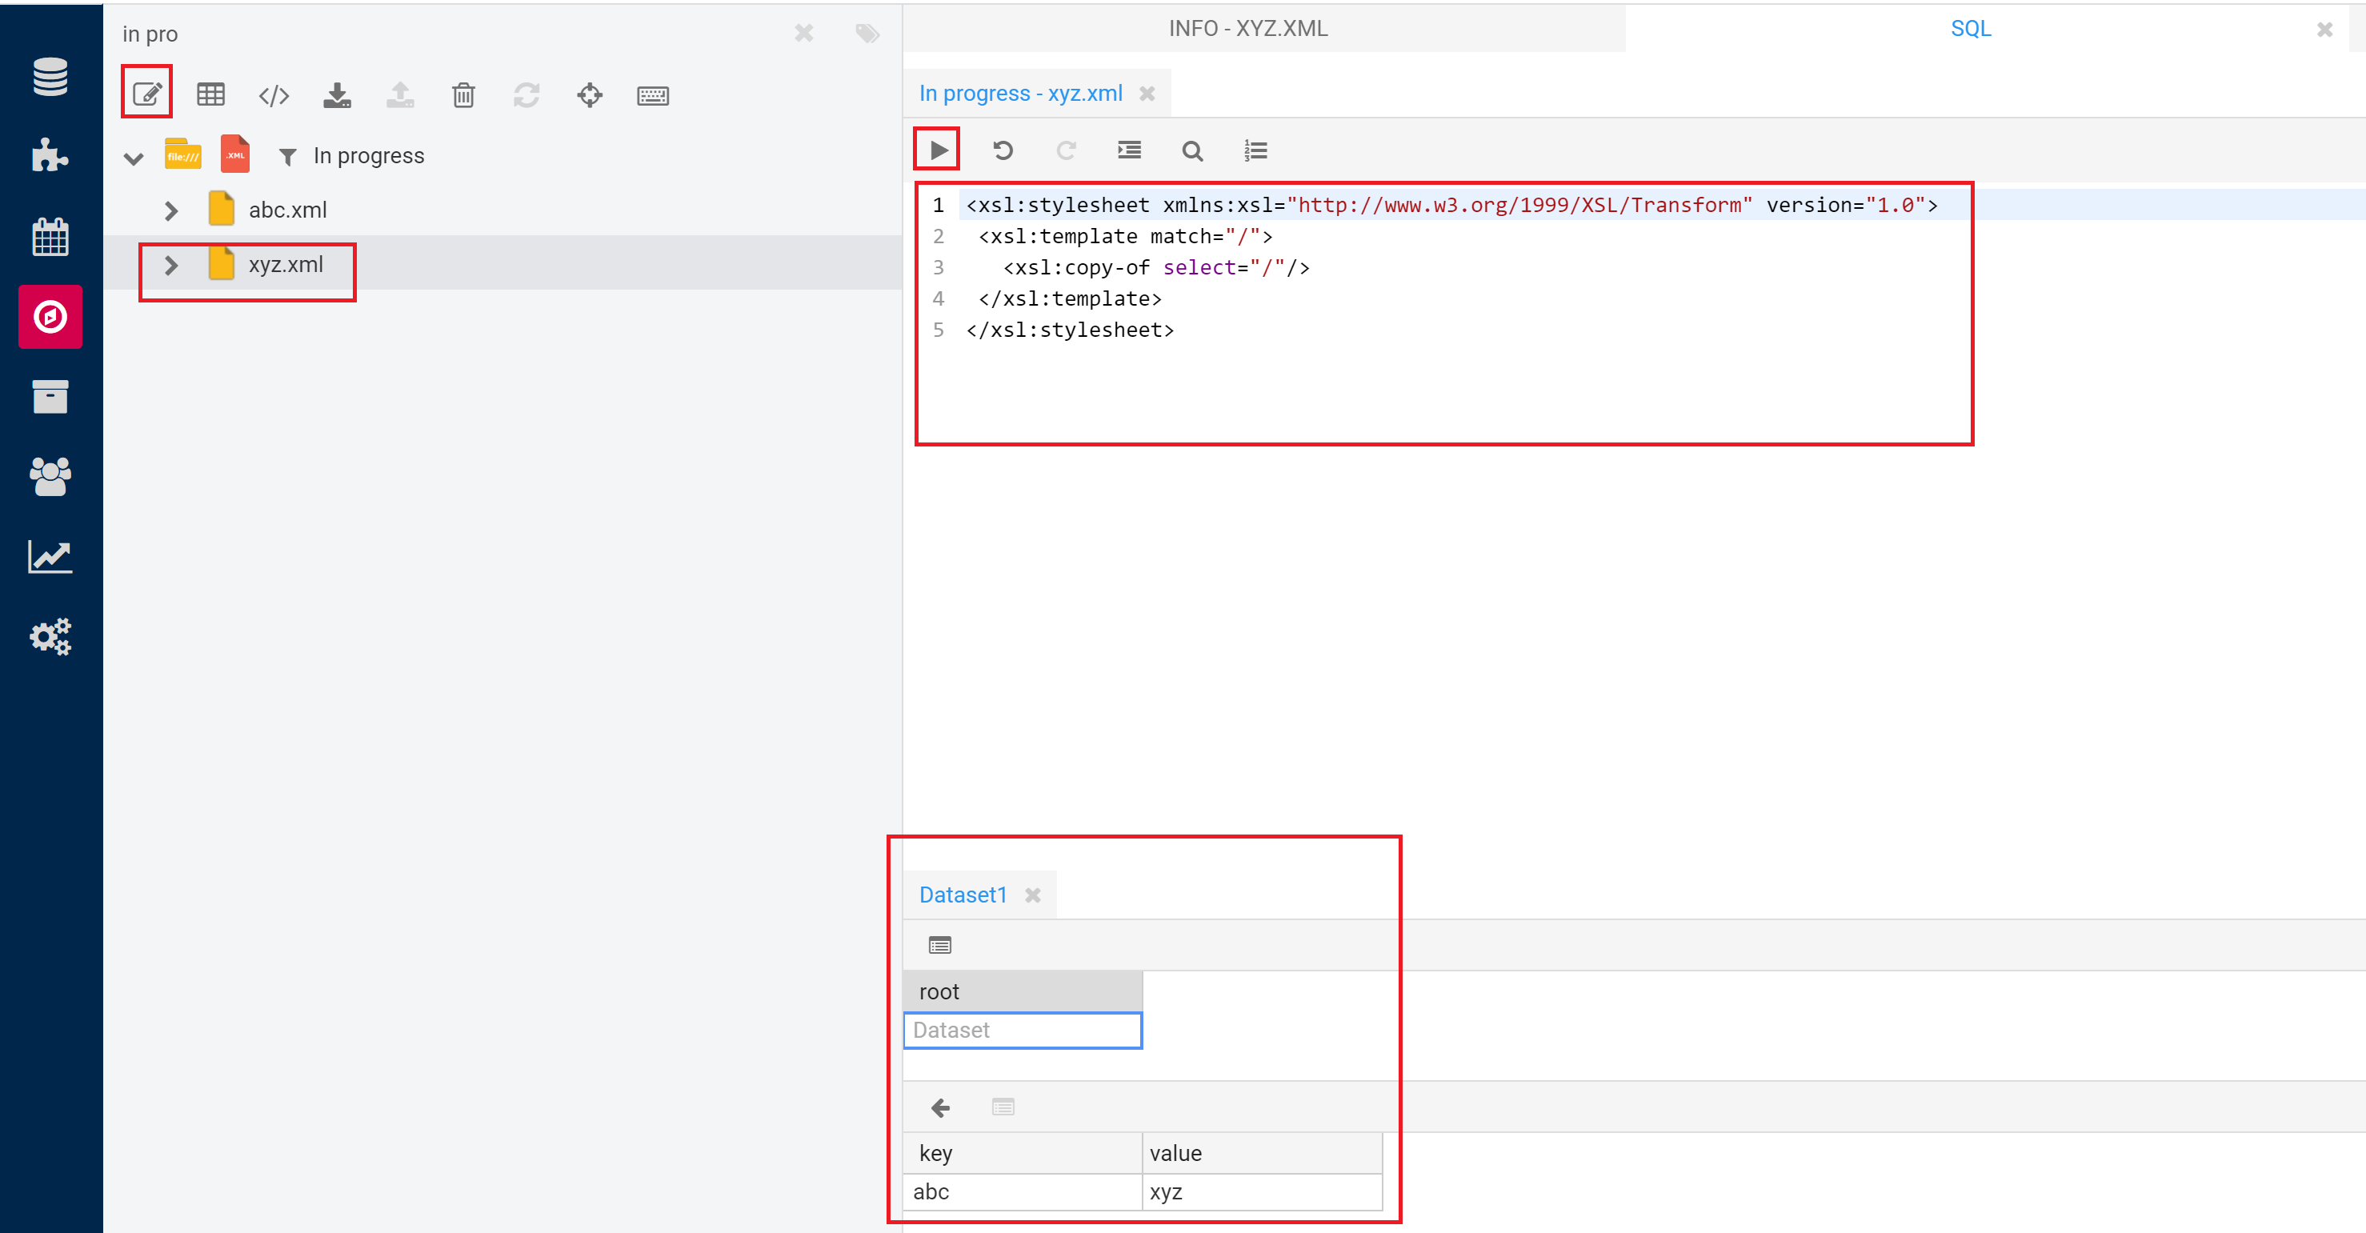2366x1233 pixels.
Task: Click the code brackets icon
Action: (x=274, y=94)
